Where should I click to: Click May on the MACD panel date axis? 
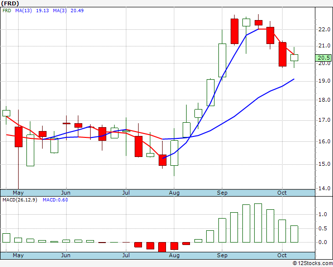18,255
